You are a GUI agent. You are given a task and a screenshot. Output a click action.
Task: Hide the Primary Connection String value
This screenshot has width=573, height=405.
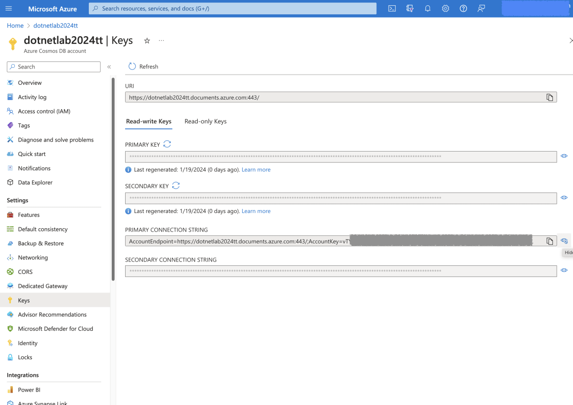coord(564,241)
